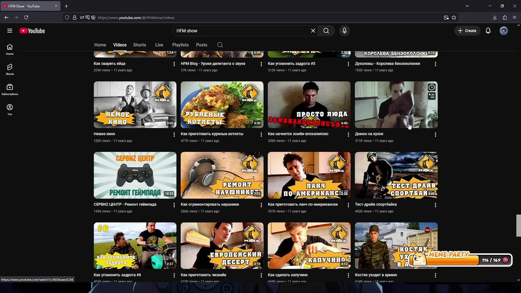Open title link Духоловы - Королева бензоколонки

pyautogui.click(x=387, y=63)
